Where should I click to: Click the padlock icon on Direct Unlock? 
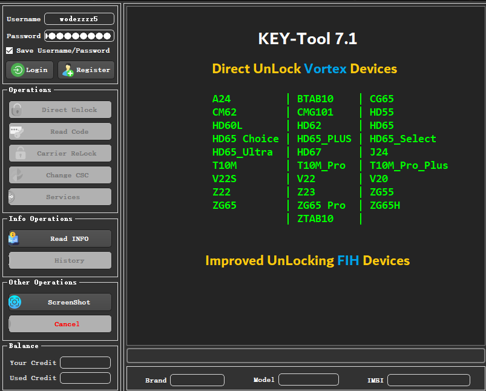tap(17, 110)
